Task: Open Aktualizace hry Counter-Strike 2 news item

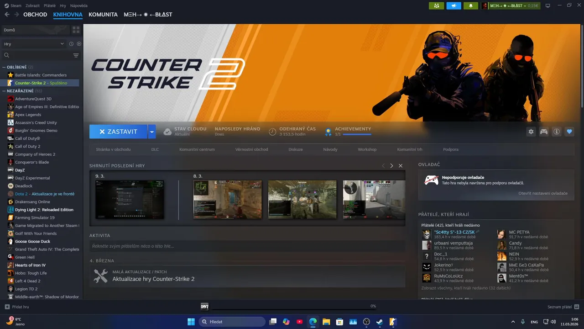Action: pyautogui.click(x=247, y=276)
